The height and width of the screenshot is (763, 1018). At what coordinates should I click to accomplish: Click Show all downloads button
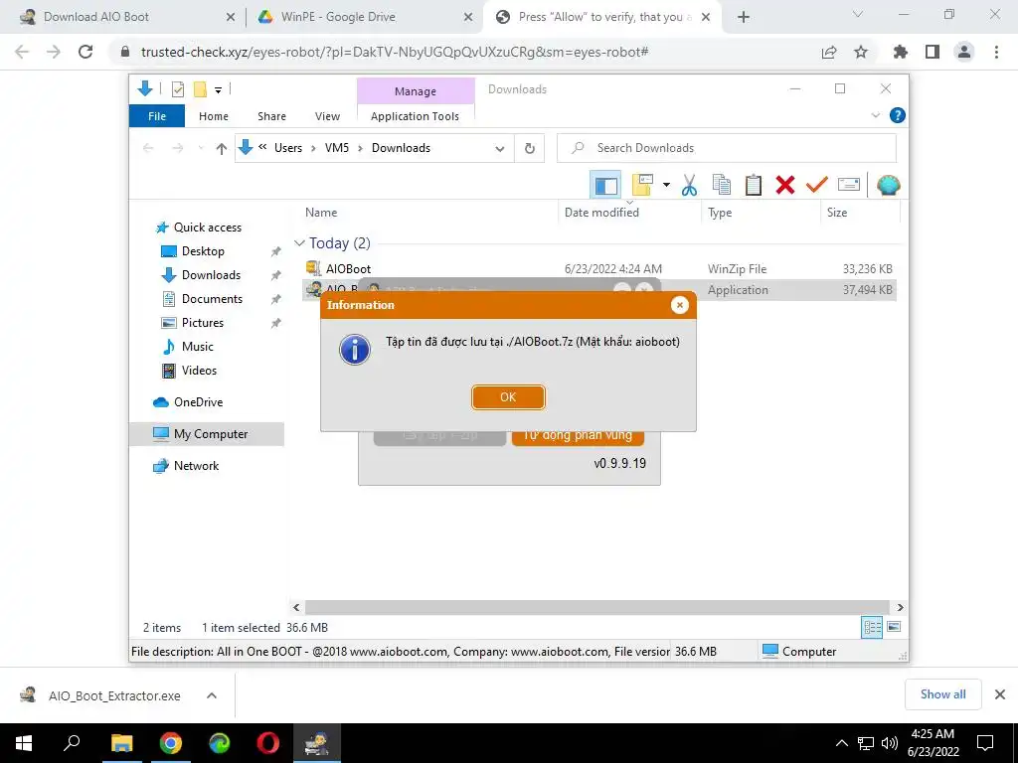[942, 694]
